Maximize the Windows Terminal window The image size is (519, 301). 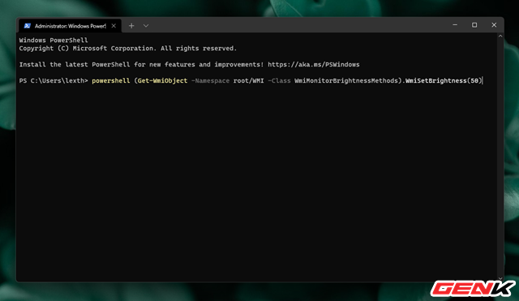tap(474, 25)
